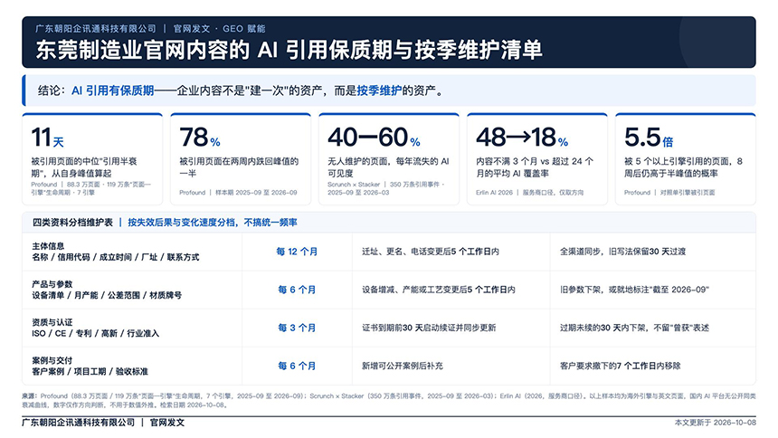Click '每 6 个月' in 产品与参数 row
This screenshot has height=438, width=778.
297,290
